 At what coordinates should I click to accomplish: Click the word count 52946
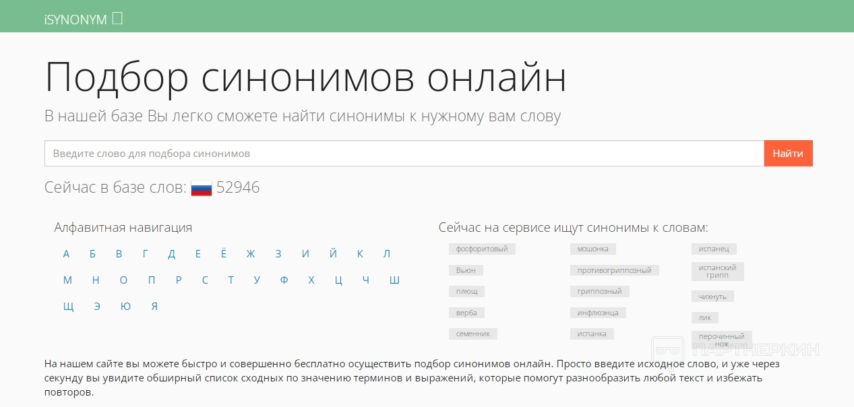coord(238,188)
